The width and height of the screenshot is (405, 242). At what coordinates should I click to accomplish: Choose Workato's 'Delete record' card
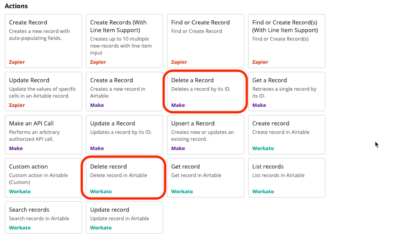tap(124, 178)
